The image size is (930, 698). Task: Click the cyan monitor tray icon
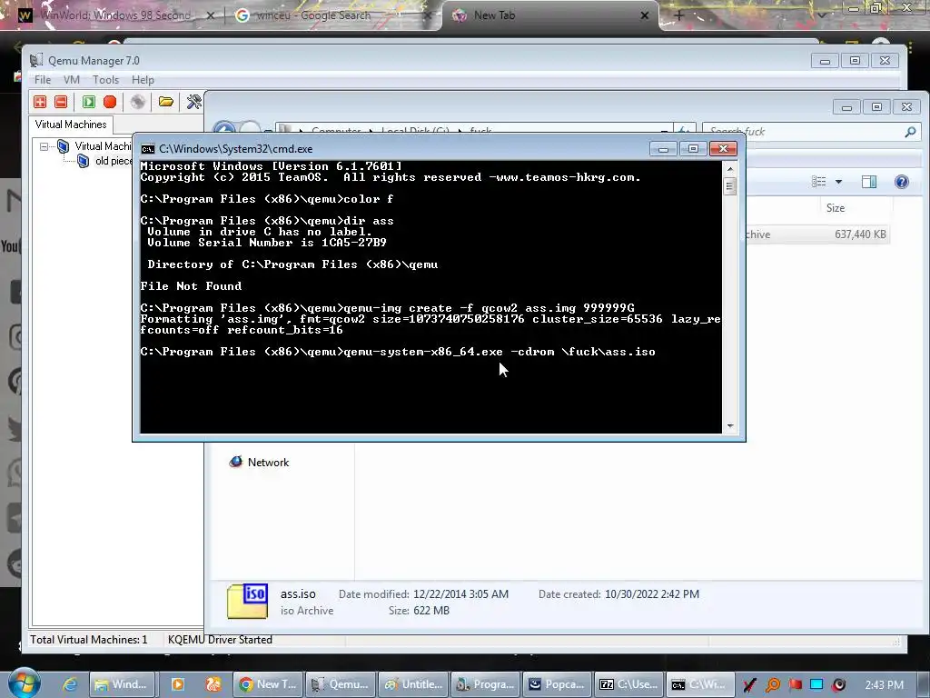(816, 684)
